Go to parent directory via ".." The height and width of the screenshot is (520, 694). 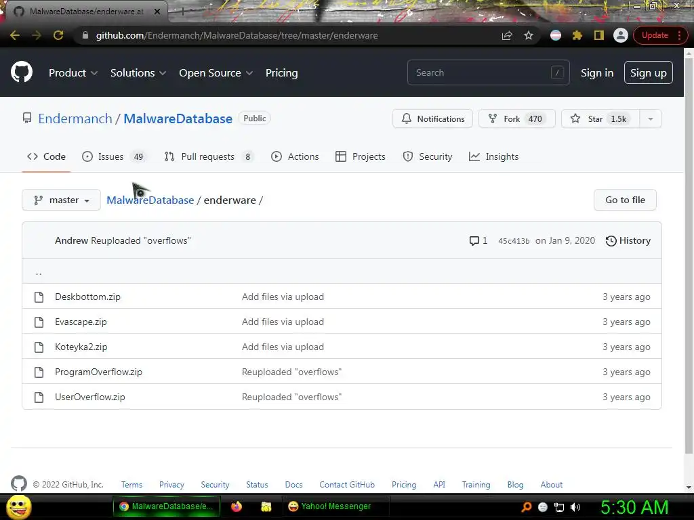coord(39,272)
